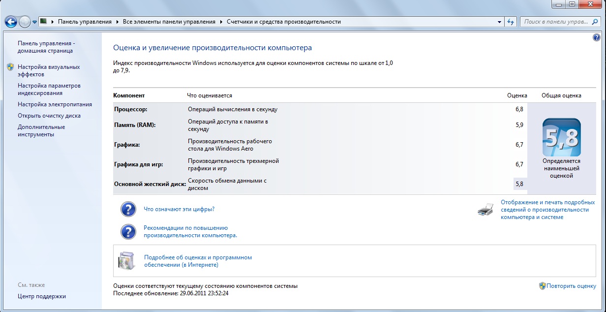Image resolution: width=606 pixels, height=312 pixels.
Task: Click the Forward navigation arrow button
Action: click(x=25, y=22)
